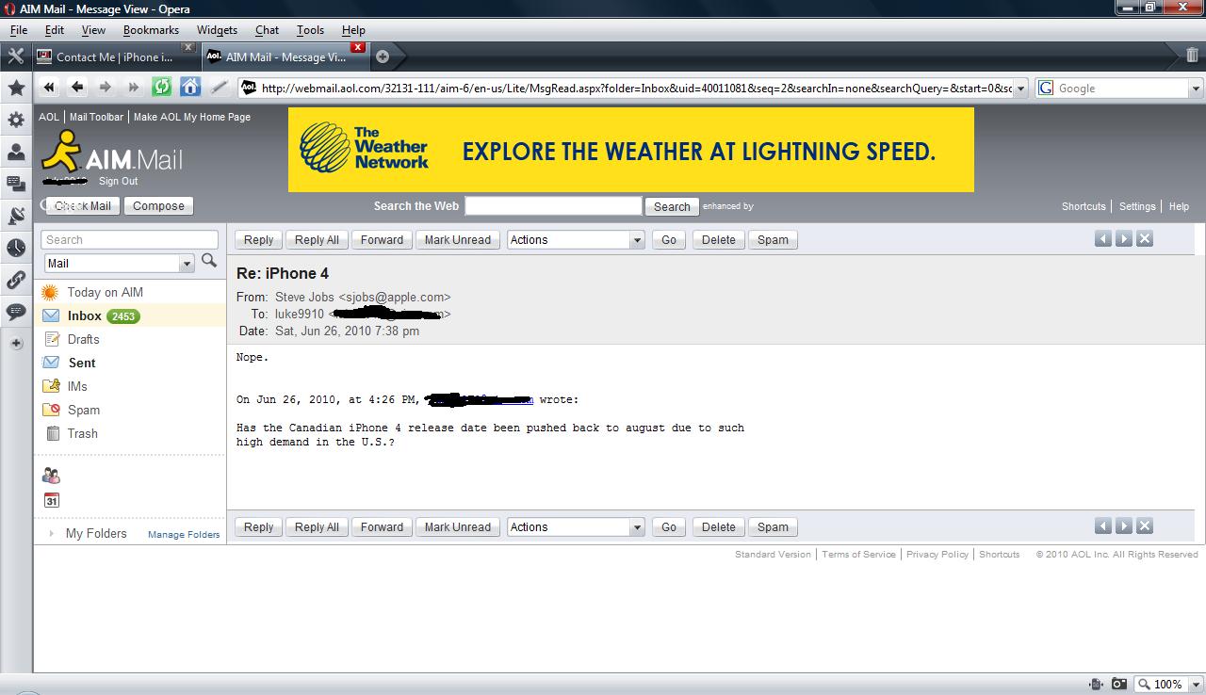The height and width of the screenshot is (695, 1206).
Task: Click the browser Back arrow
Action: coord(77,88)
